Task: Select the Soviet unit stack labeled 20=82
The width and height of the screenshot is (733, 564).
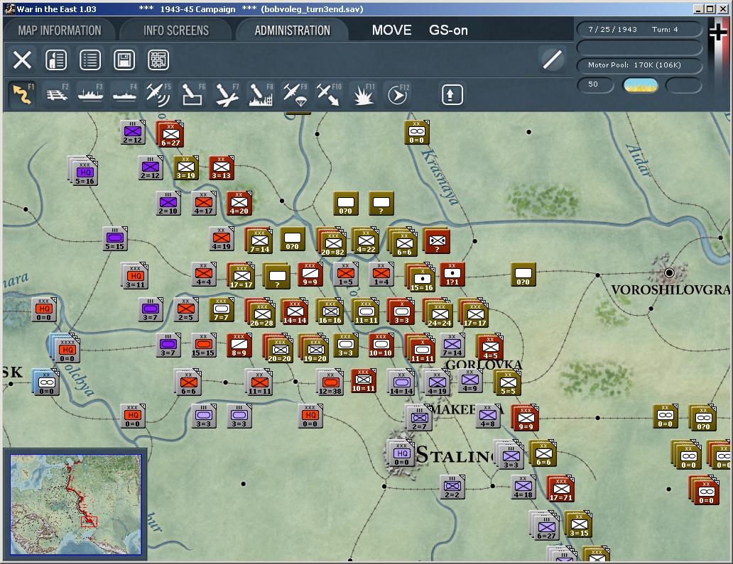Action: (x=332, y=242)
